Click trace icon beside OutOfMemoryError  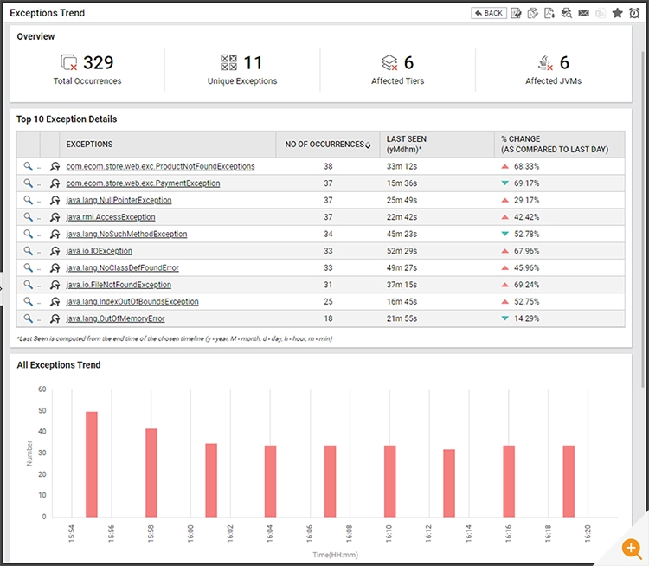[x=55, y=318]
